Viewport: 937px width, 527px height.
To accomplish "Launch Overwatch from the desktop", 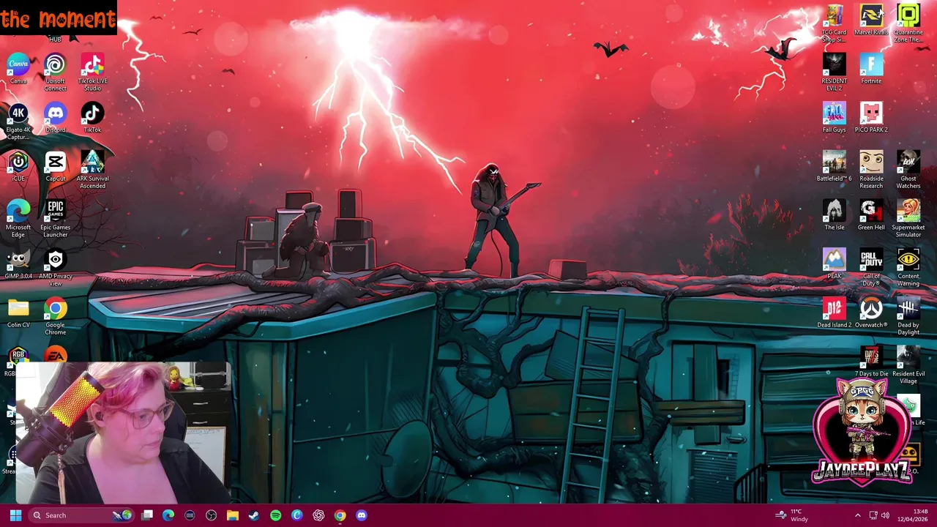I will (x=871, y=313).
